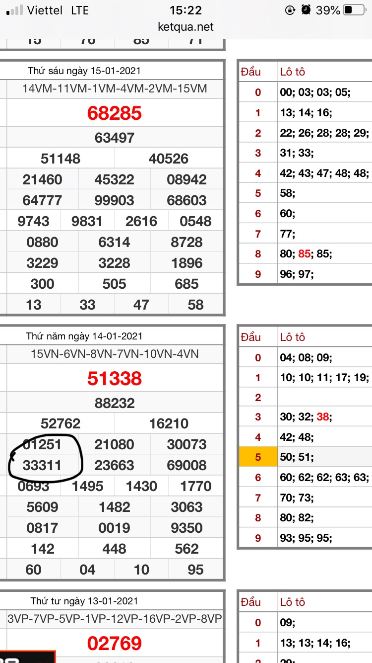Tap the battery icon in status bar
The image size is (372, 663).
(x=354, y=10)
